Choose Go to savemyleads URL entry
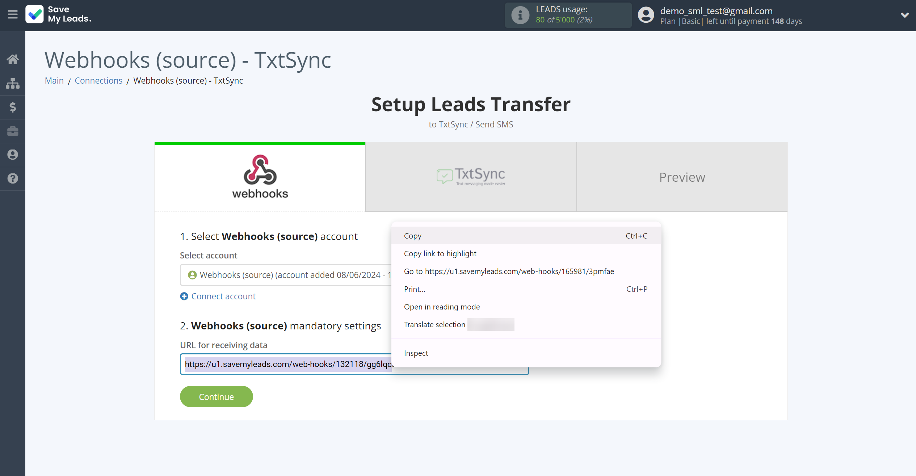This screenshot has height=476, width=916. [x=526, y=271]
